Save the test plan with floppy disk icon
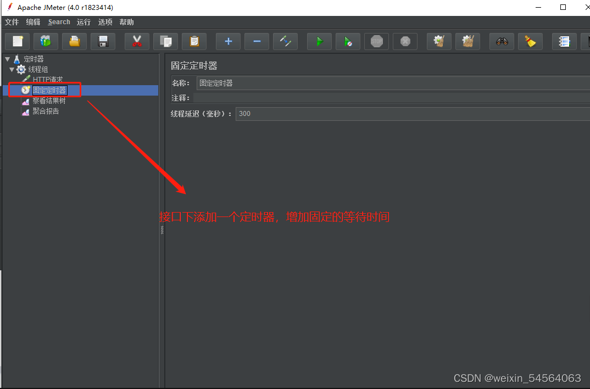The width and height of the screenshot is (590, 389). 103,41
